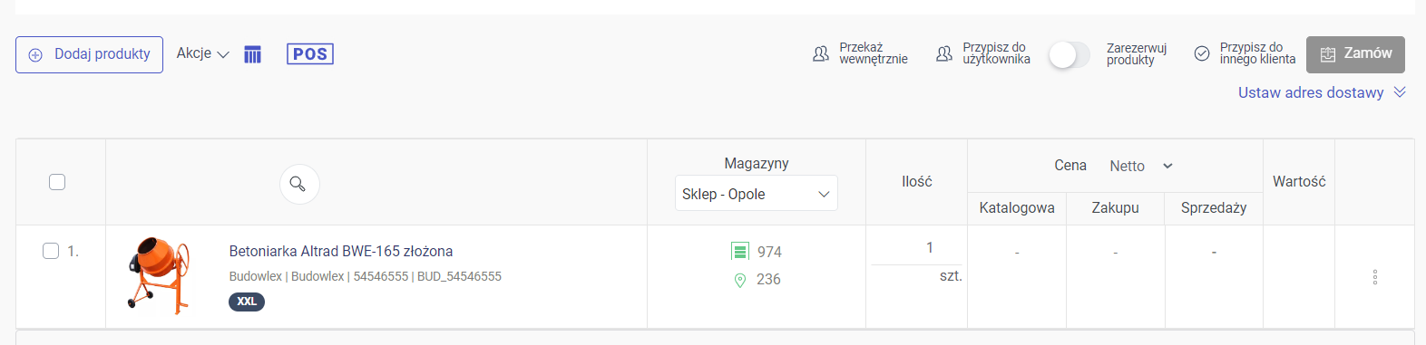1426x345 pixels.
Task: Click the quantity input field
Action: [x=916, y=248]
